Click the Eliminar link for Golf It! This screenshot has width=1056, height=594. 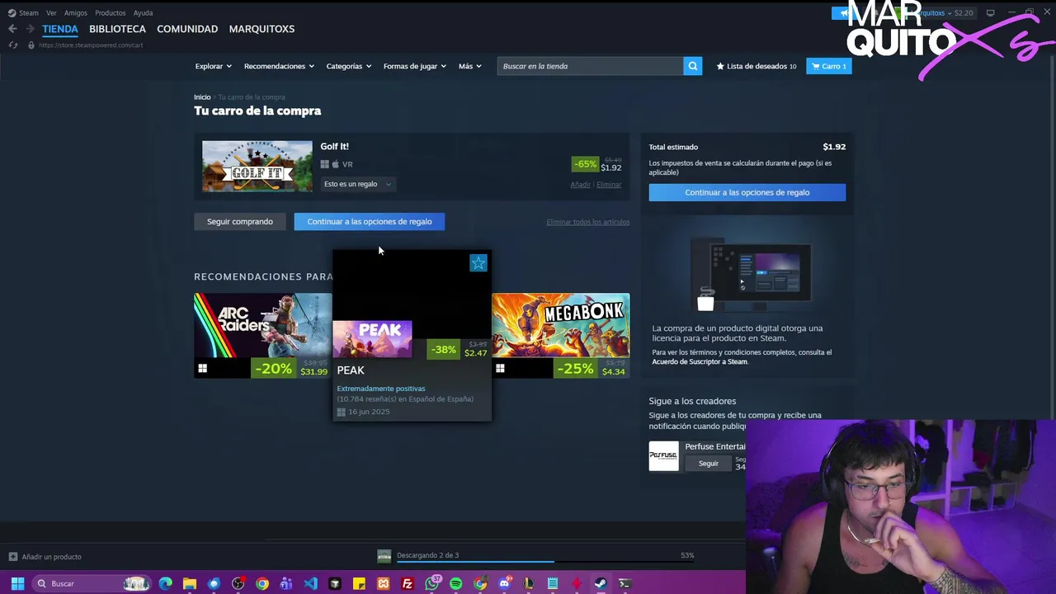pos(609,185)
